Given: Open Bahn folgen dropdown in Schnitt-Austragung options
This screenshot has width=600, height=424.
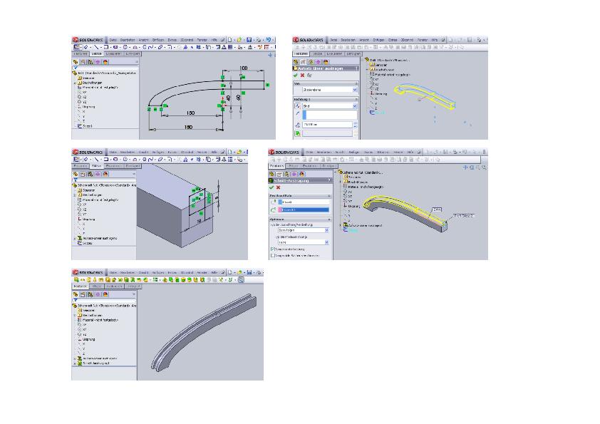Looking at the screenshot, I should pos(326,230).
